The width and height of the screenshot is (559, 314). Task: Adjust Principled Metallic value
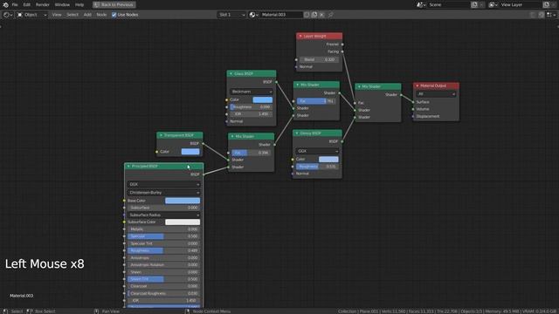163,229
